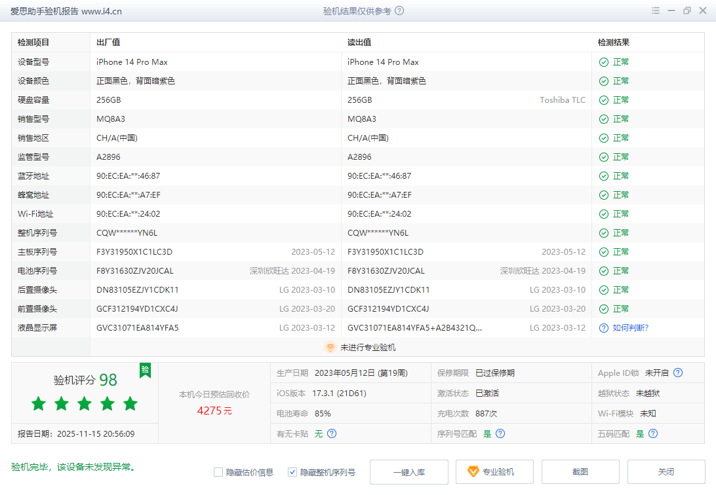Enable the 隐藏估价信息 checkbox
This screenshot has width=716, height=495.
(218, 472)
